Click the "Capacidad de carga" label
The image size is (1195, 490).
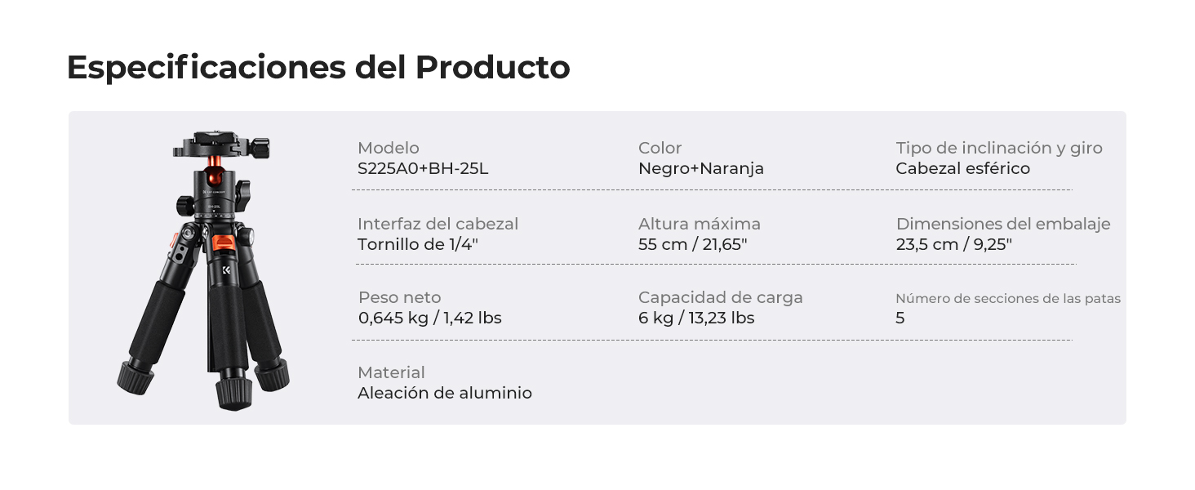click(720, 297)
